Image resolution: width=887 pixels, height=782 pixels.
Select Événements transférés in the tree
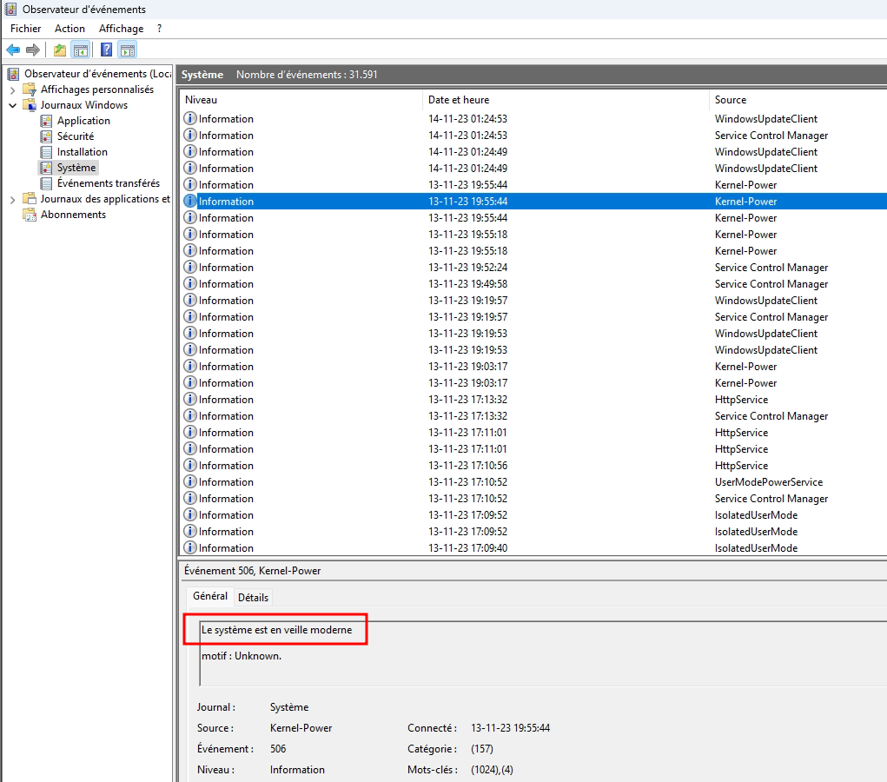(x=108, y=183)
